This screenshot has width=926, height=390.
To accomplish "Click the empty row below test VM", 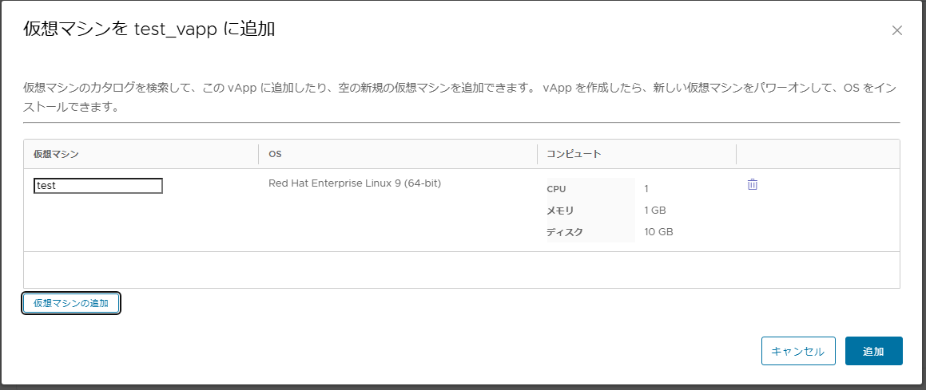I will pyautogui.click(x=461, y=270).
